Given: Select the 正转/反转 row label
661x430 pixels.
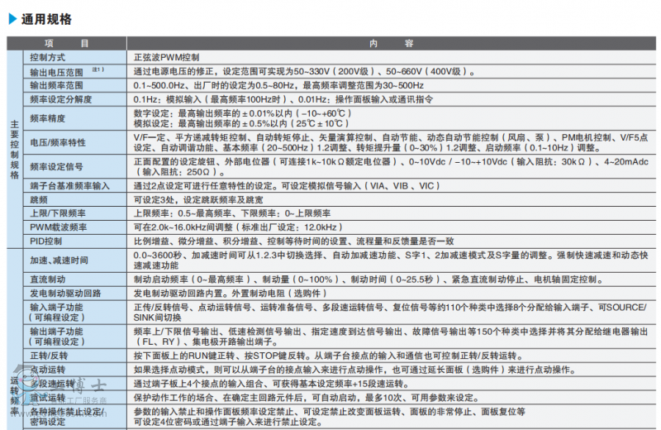Looking at the screenshot, I should [49, 356].
